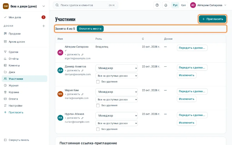The image size is (232, 145).
Task: Open board access dropdown for Нурлан Абенов
Action: coord(117,123)
